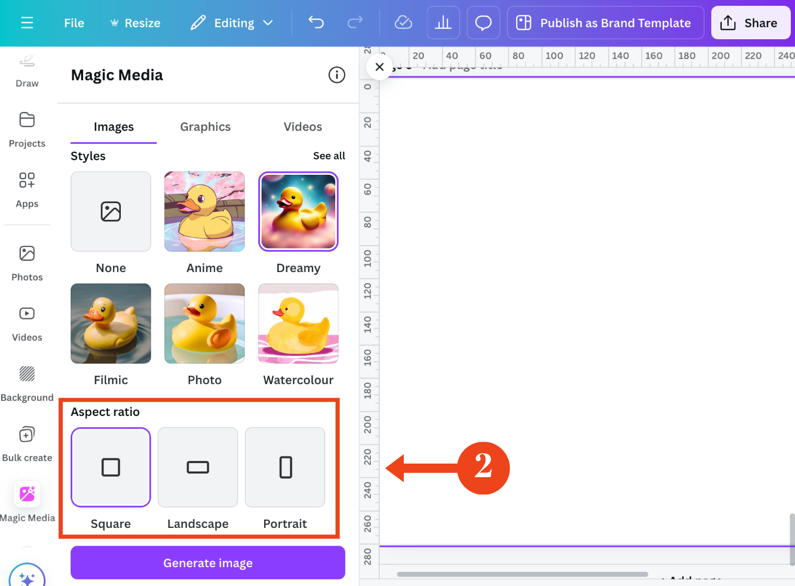
Task: Open Projects in the sidebar
Action: tap(27, 130)
